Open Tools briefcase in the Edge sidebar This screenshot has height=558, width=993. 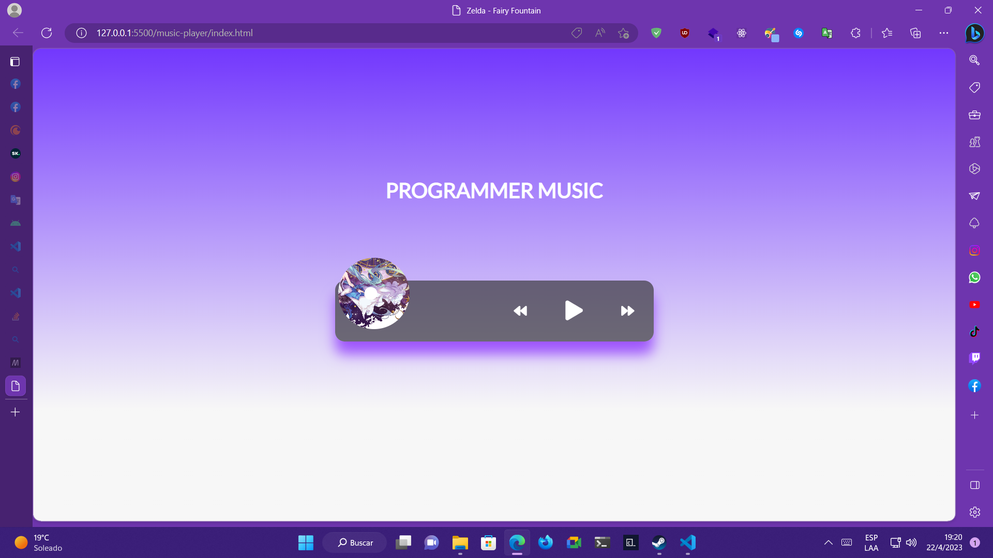(x=974, y=115)
